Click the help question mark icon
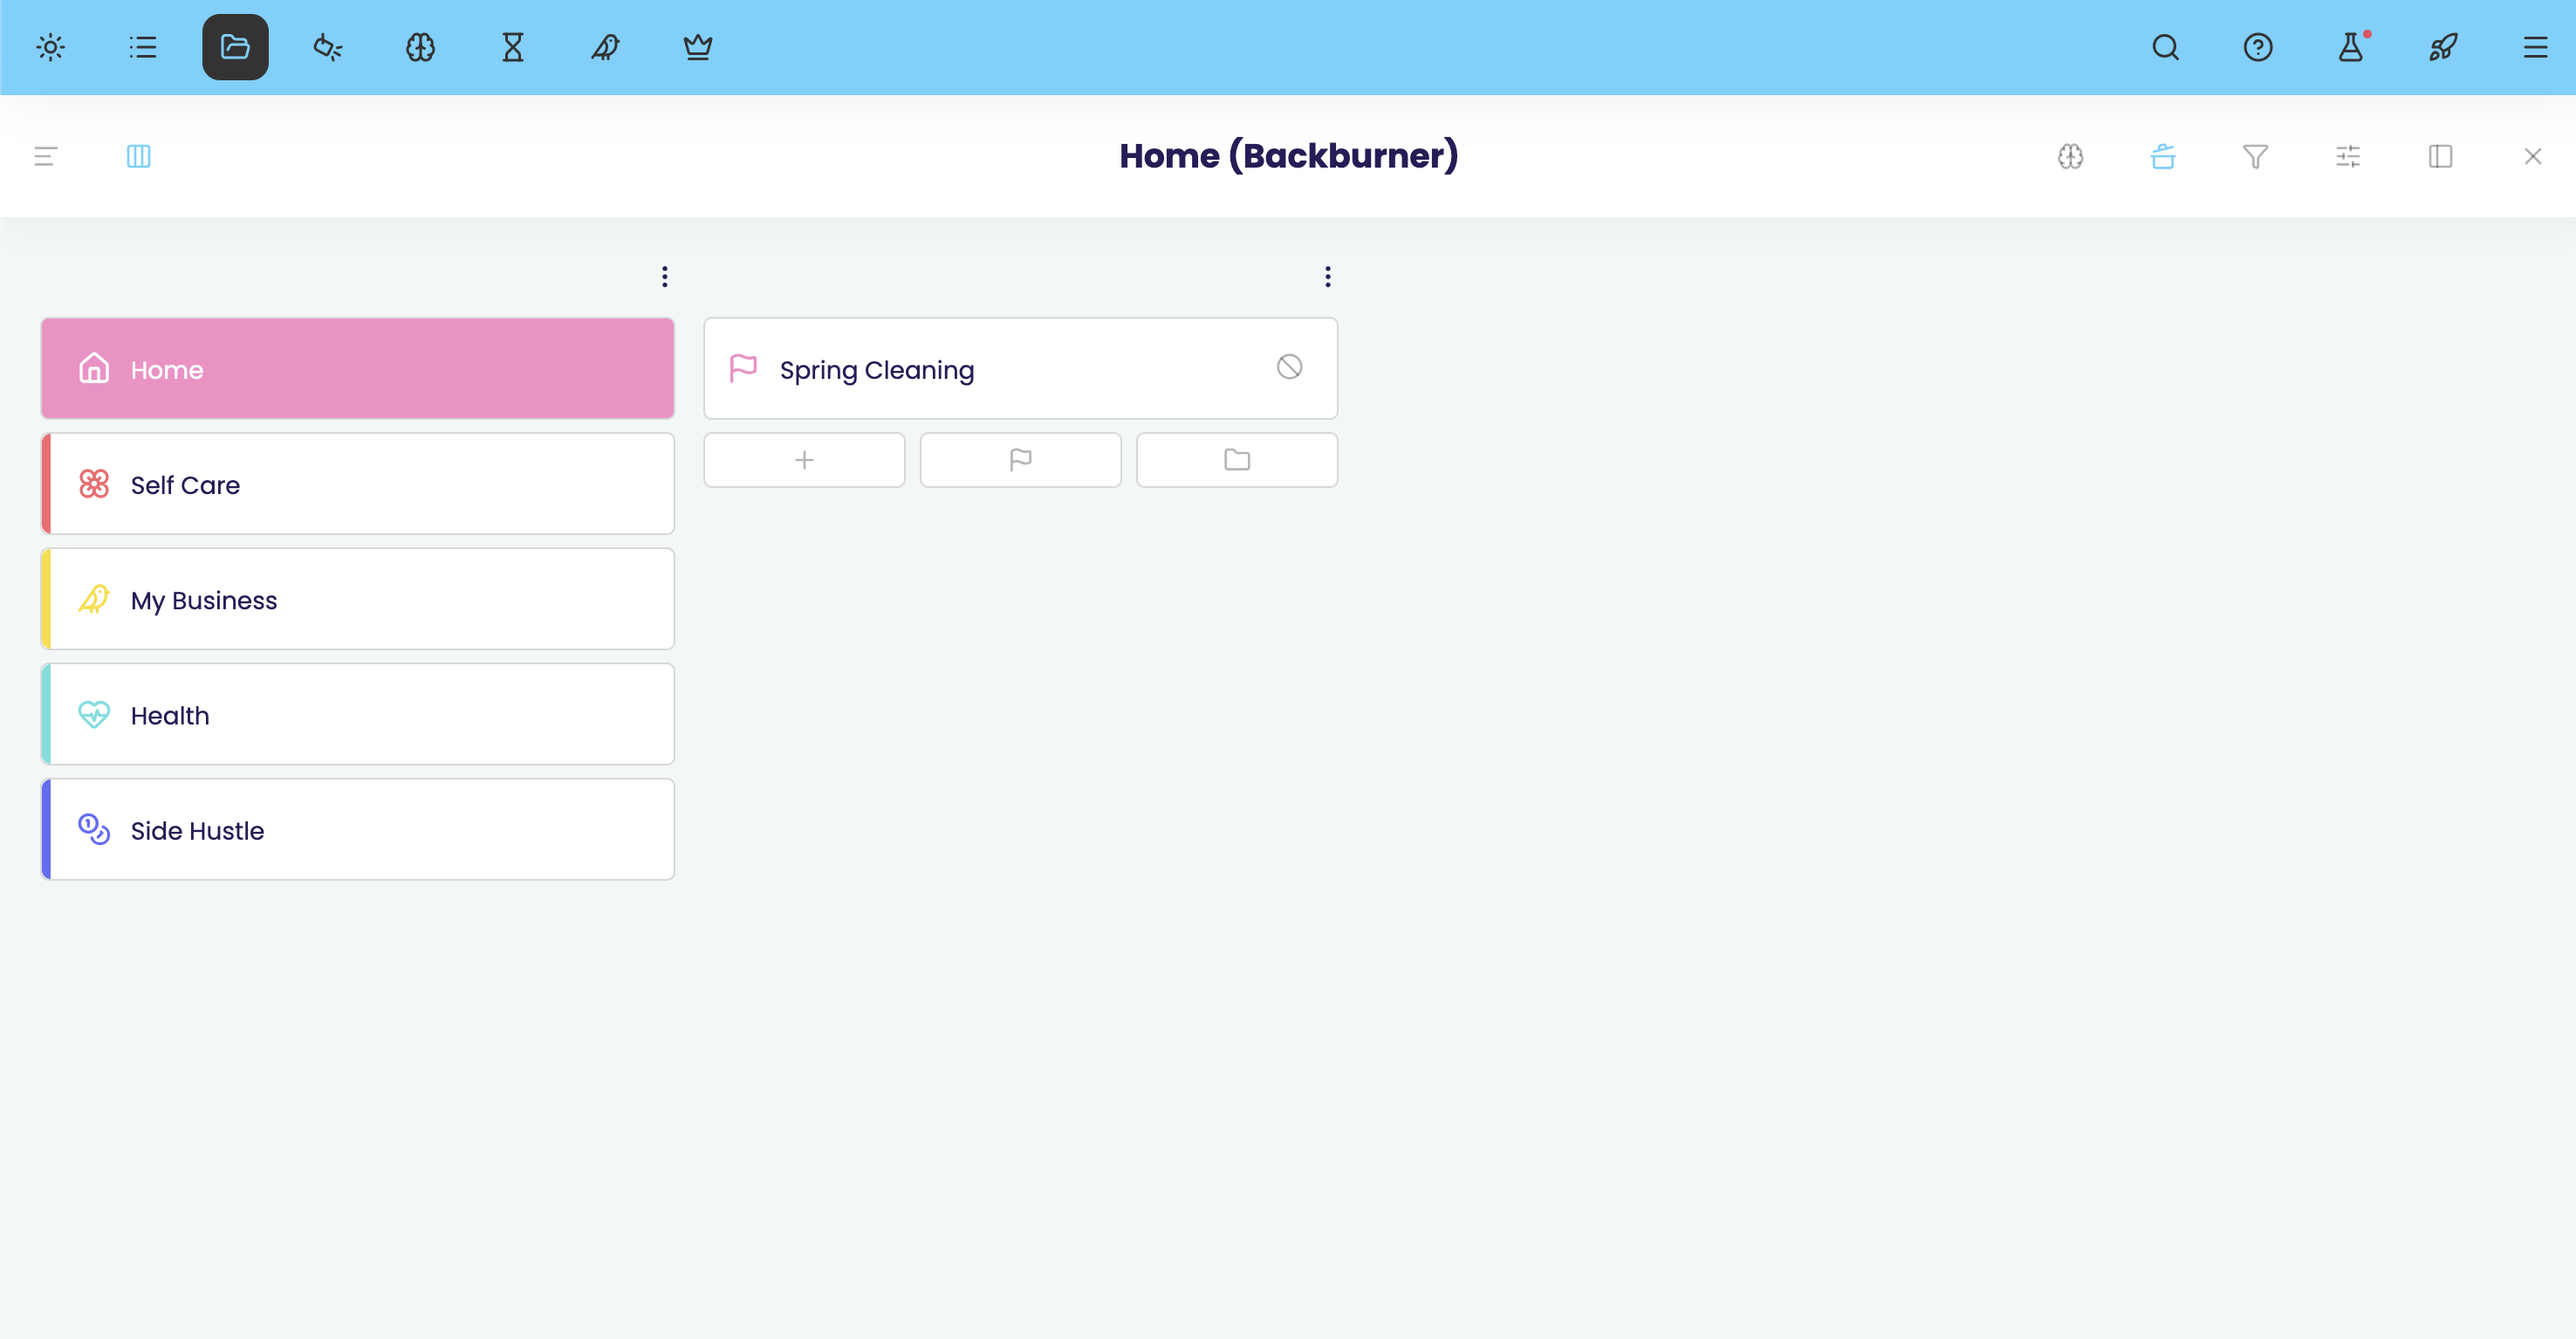2576x1339 pixels. tap(2257, 47)
